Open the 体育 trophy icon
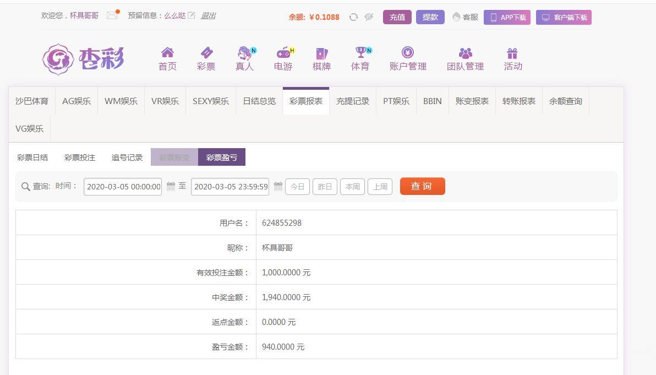This screenshot has width=656, height=375. (x=361, y=52)
